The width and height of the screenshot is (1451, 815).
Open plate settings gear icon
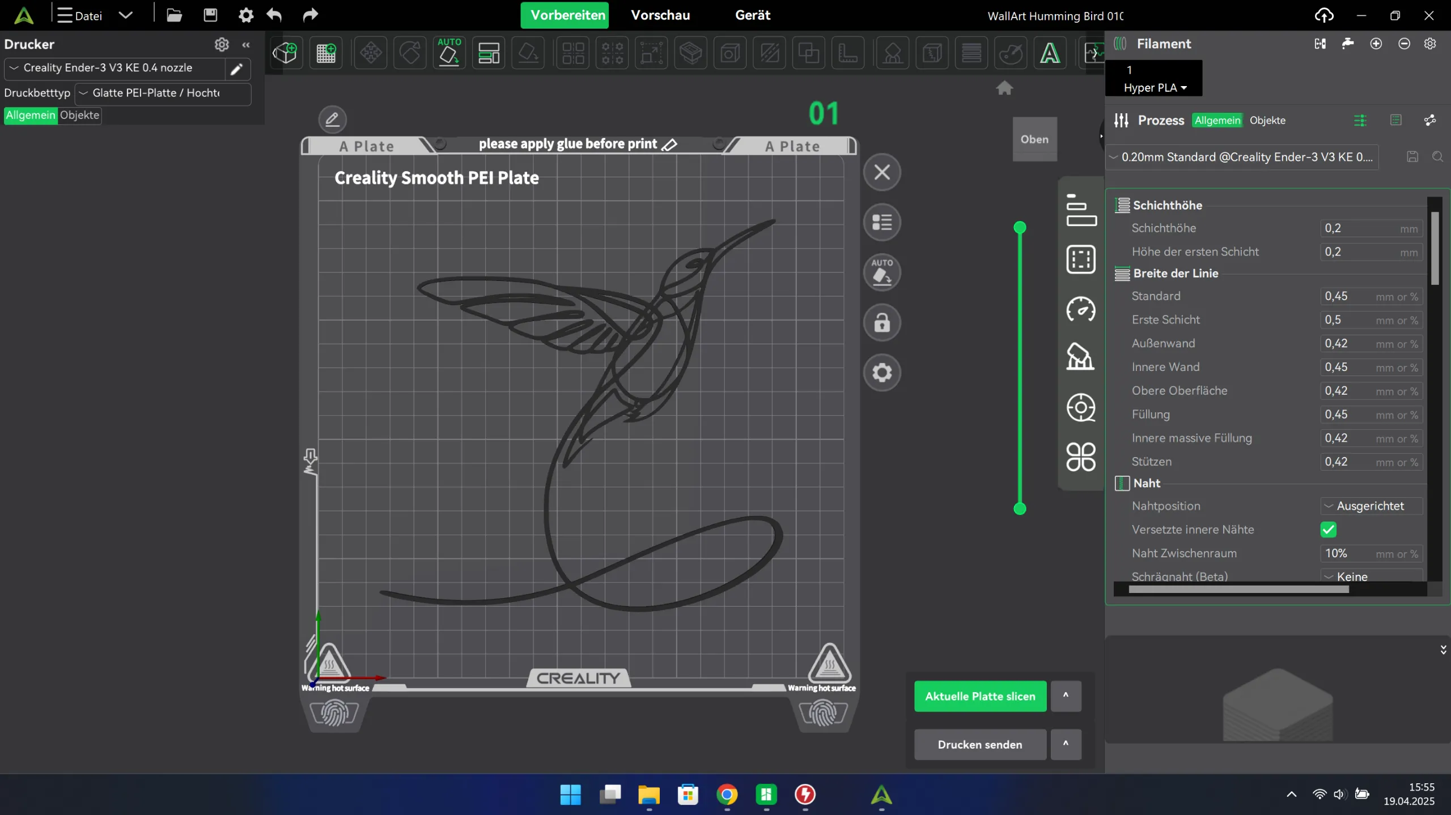pyautogui.click(x=882, y=373)
